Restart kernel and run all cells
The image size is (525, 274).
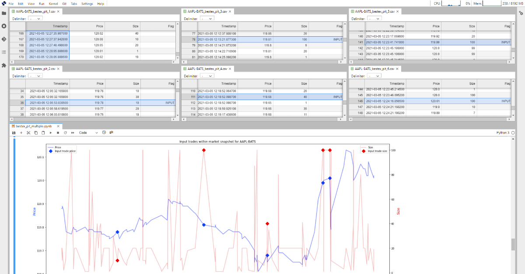point(73,132)
